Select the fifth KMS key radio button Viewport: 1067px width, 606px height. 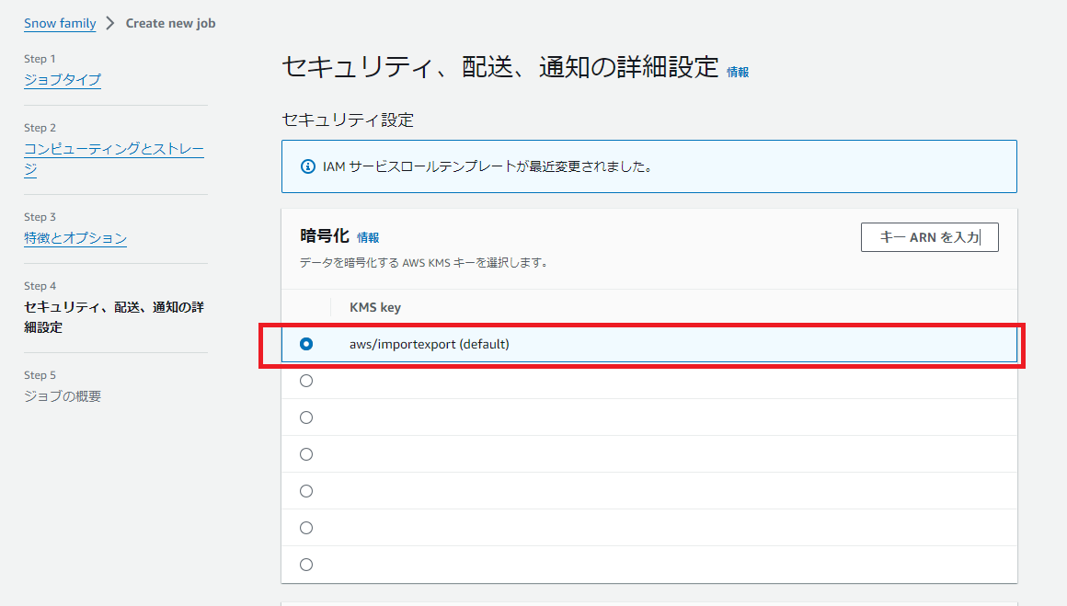pos(306,491)
